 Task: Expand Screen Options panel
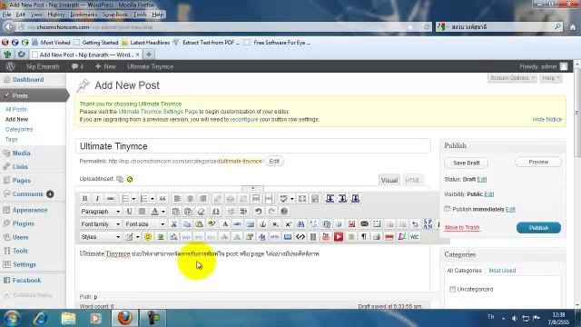pyautogui.click(x=512, y=78)
